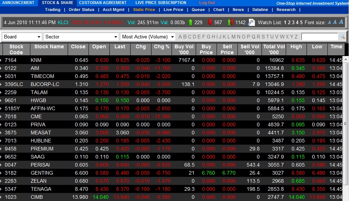
Task: Open the Chart menu item
Action: pos(219,10)
